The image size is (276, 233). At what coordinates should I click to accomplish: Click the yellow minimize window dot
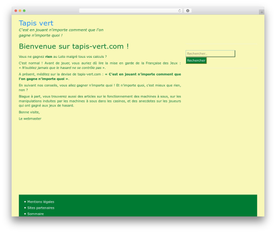[x=20, y=11]
